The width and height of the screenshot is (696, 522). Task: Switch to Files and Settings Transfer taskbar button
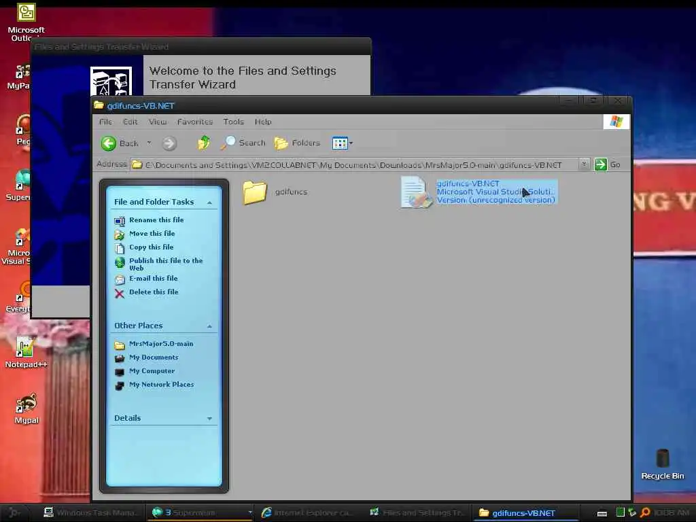point(417,512)
